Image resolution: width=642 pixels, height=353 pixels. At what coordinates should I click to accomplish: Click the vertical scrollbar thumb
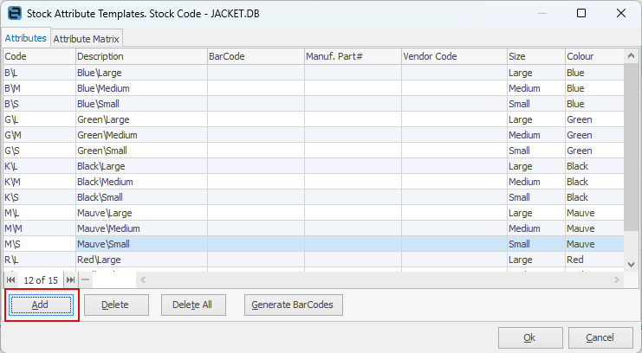tap(631, 147)
